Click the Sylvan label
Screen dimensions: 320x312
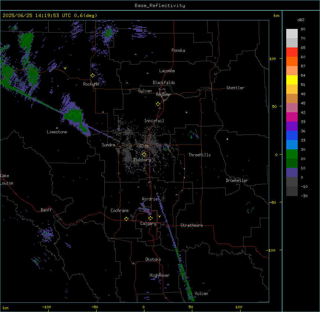click(145, 91)
